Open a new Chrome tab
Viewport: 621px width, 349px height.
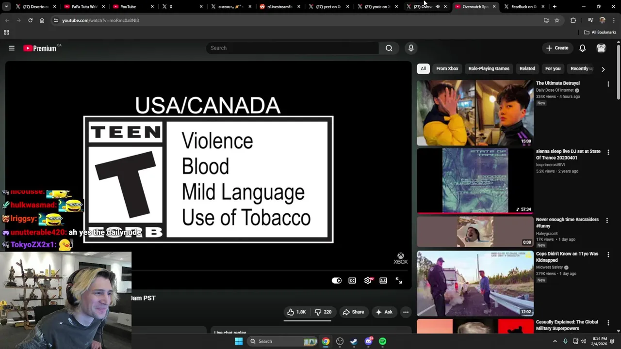click(555, 7)
